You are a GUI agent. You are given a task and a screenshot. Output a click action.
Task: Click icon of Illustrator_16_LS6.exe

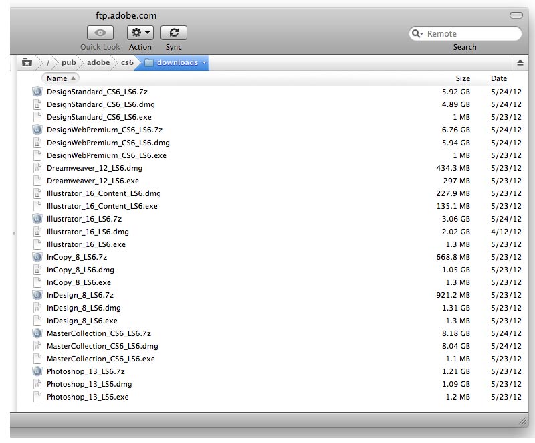coord(37,244)
